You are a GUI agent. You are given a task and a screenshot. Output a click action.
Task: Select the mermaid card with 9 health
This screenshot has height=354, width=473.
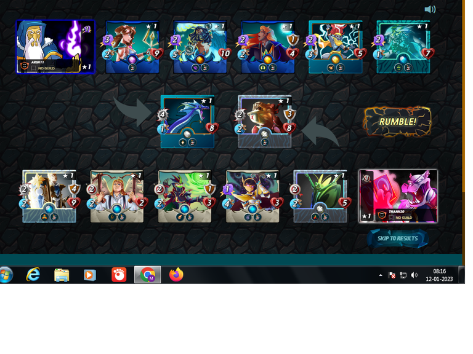point(132,47)
